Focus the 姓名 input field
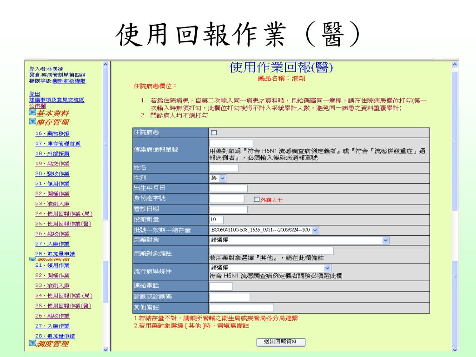The height and width of the screenshot is (357, 476). point(224,168)
